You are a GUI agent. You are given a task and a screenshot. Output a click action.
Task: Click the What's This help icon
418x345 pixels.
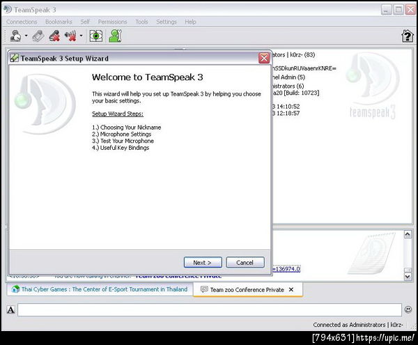[x=407, y=36]
